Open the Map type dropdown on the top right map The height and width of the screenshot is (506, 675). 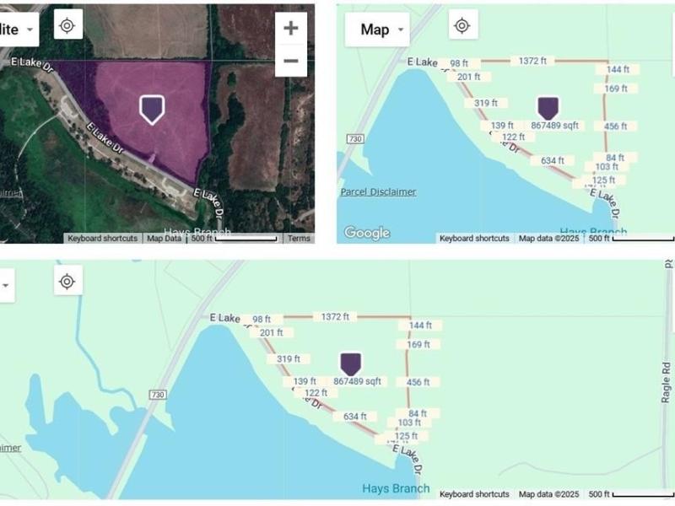tap(377, 30)
